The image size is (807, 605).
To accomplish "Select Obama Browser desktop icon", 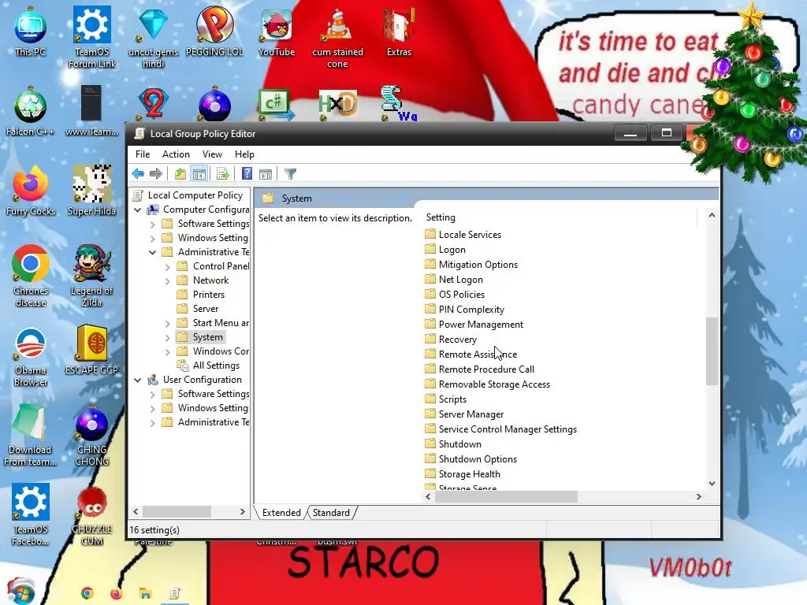I will click(31, 356).
